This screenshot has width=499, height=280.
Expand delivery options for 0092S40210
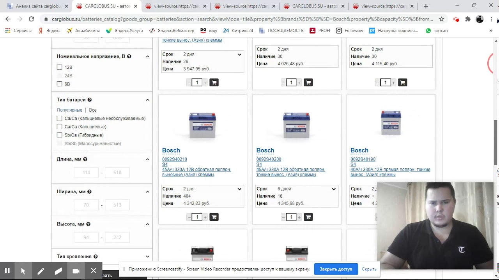pos(239,189)
